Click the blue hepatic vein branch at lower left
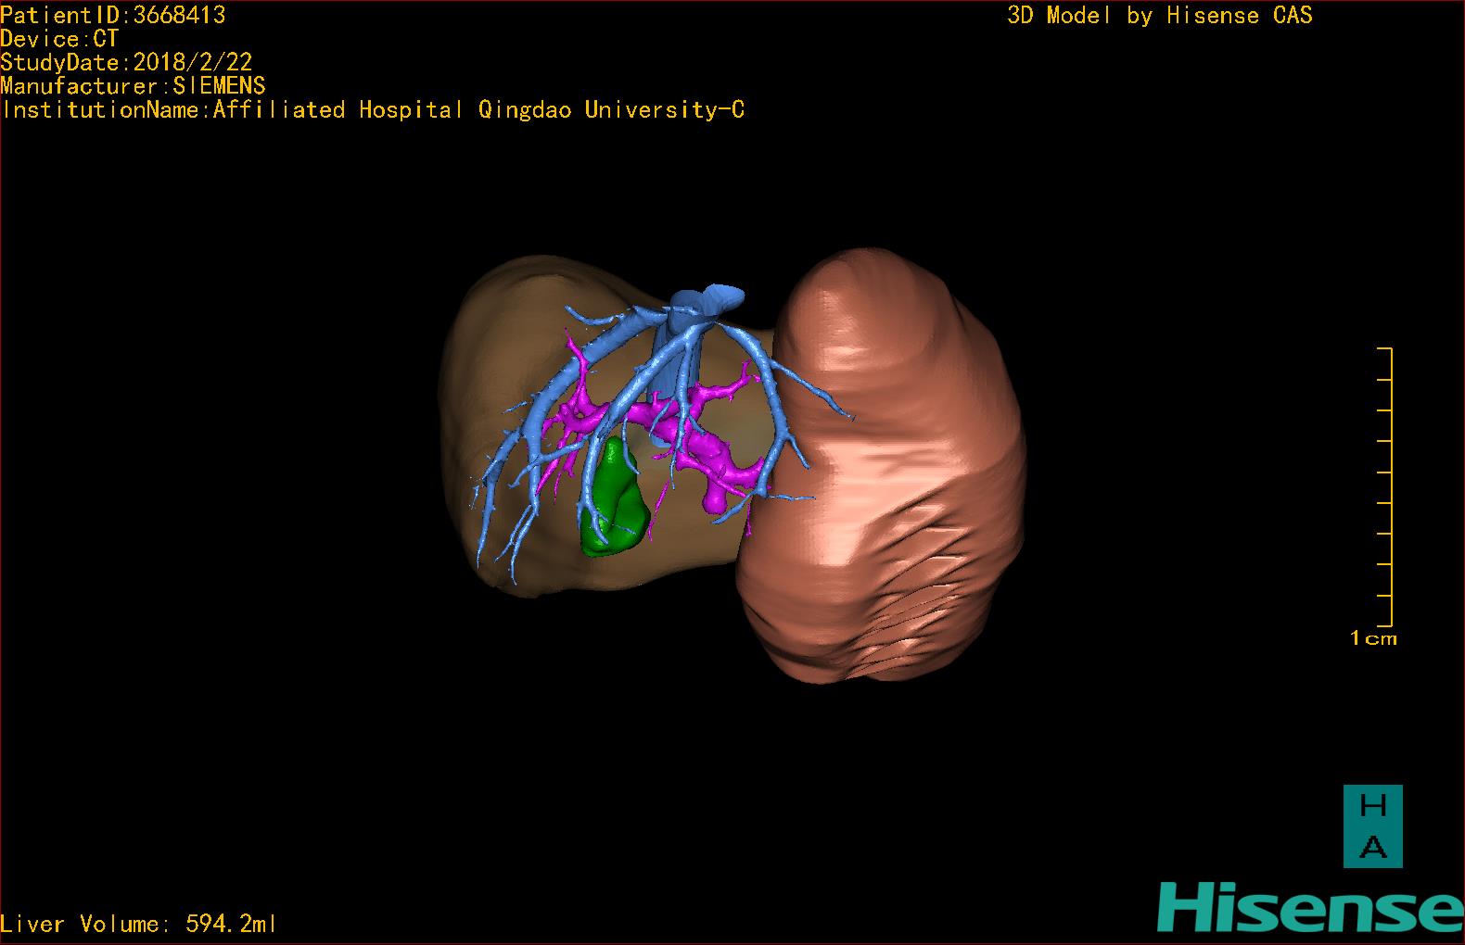 496,510
